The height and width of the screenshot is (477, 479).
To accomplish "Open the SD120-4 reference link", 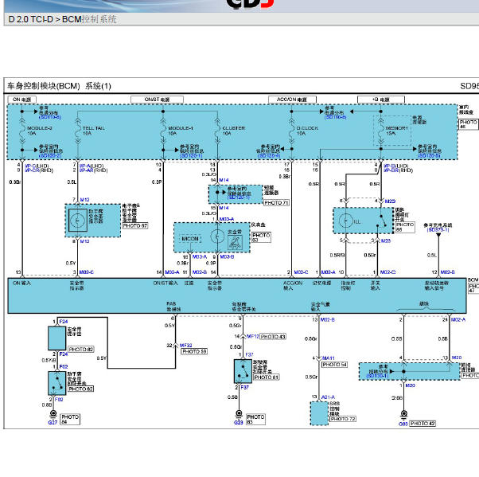I will 269,156.
